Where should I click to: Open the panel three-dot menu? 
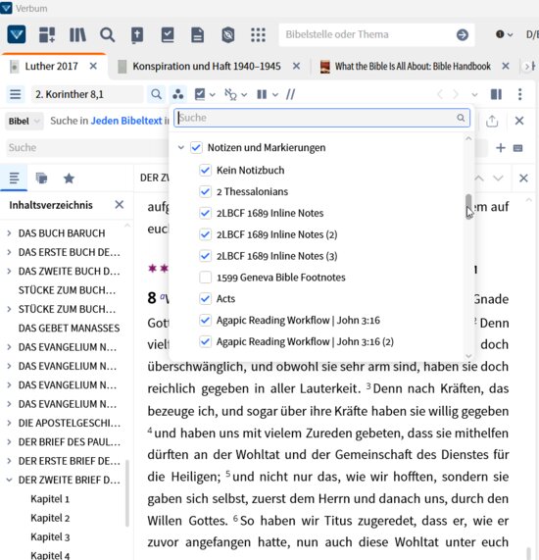(519, 94)
